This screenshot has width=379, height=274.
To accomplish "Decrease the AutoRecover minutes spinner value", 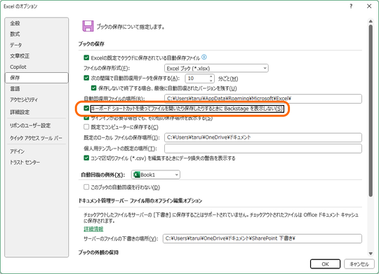I will click(x=211, y=81).
